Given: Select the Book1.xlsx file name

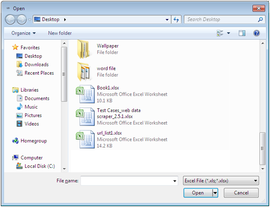Looking at the screenshot, I should pyautogui.click(x=108, y=88).
